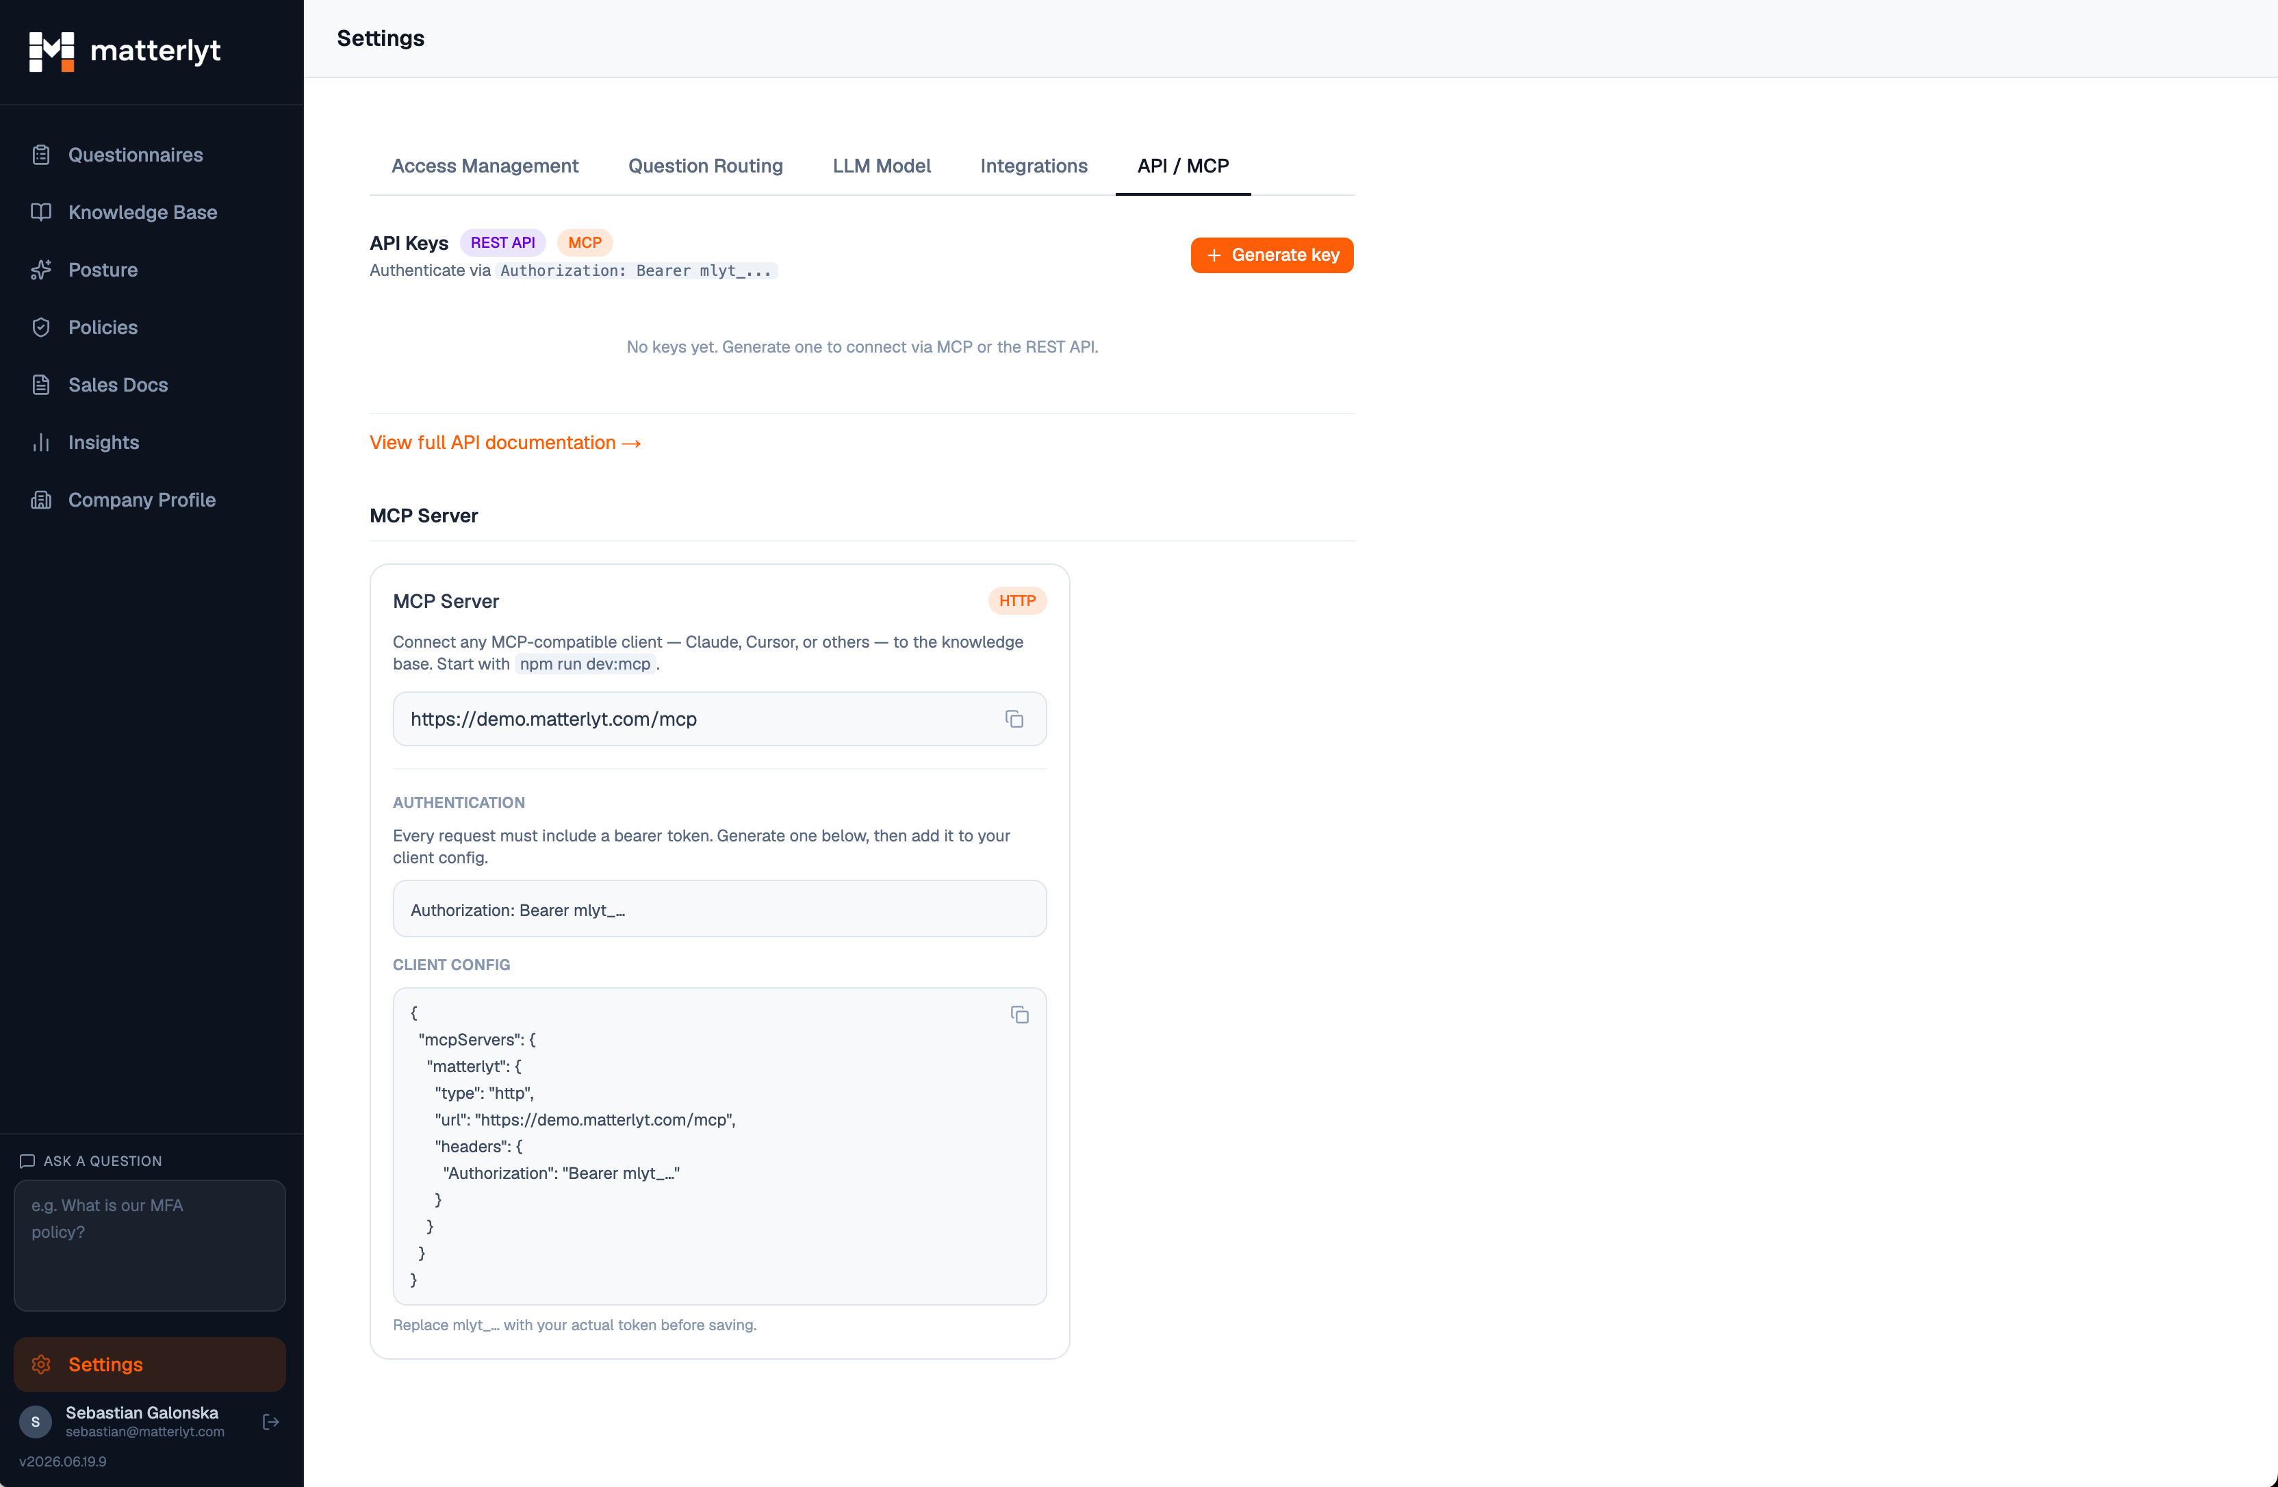Click the Sales Docs file icon
Screen dimensions: 2278x1487
41,385
